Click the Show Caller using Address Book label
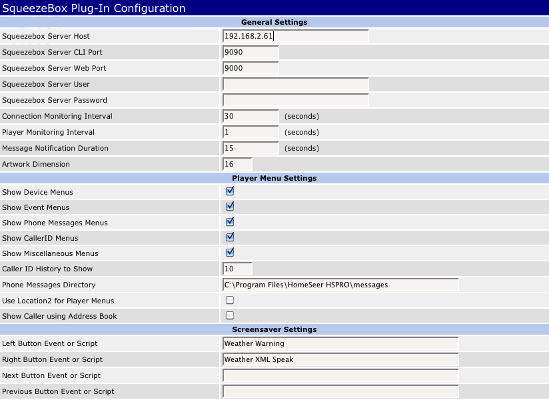549x400 pixels. pos(59,316)
